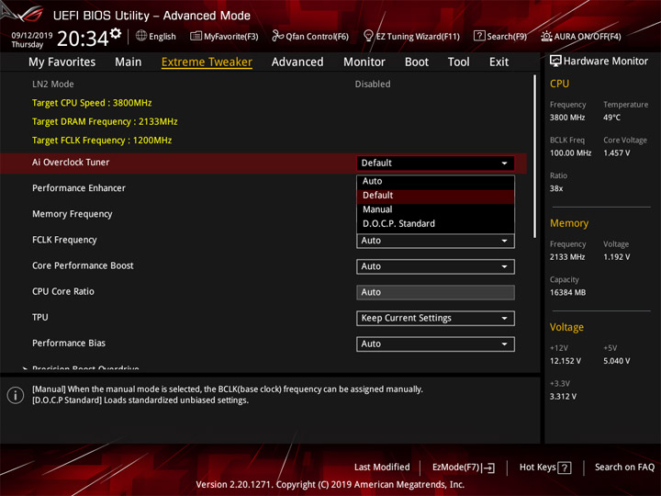Screen dimensions: 661x496
Task: Select the Ai Overclock Tuner label
Action: (x=71, y=163)
